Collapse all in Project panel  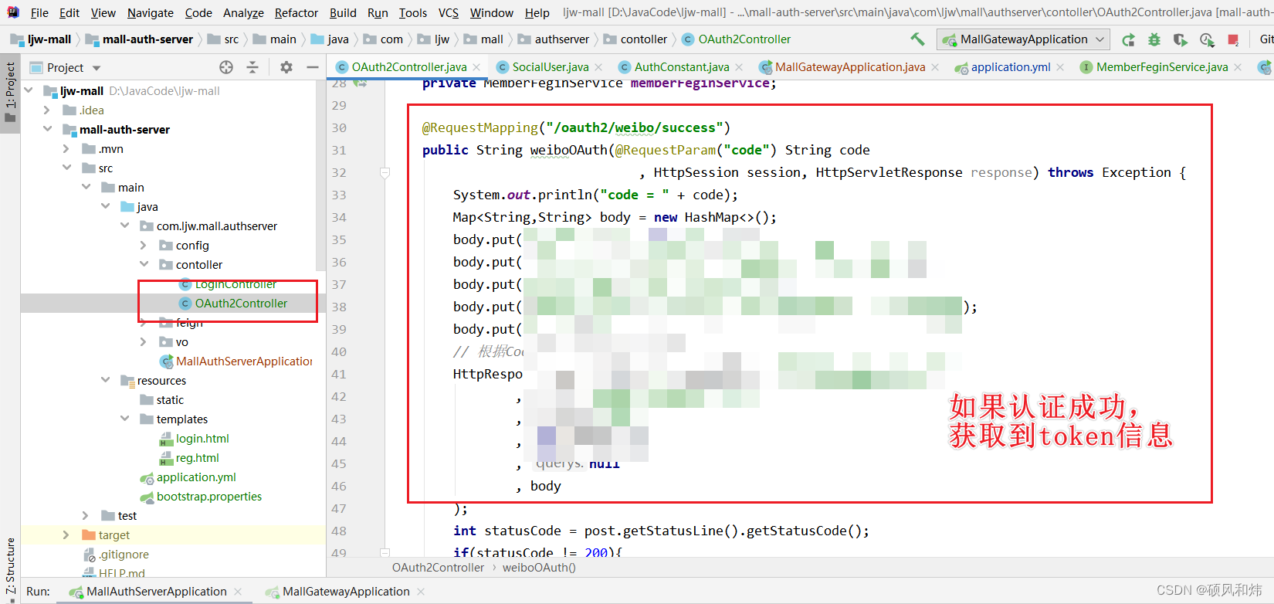(252, 67)
